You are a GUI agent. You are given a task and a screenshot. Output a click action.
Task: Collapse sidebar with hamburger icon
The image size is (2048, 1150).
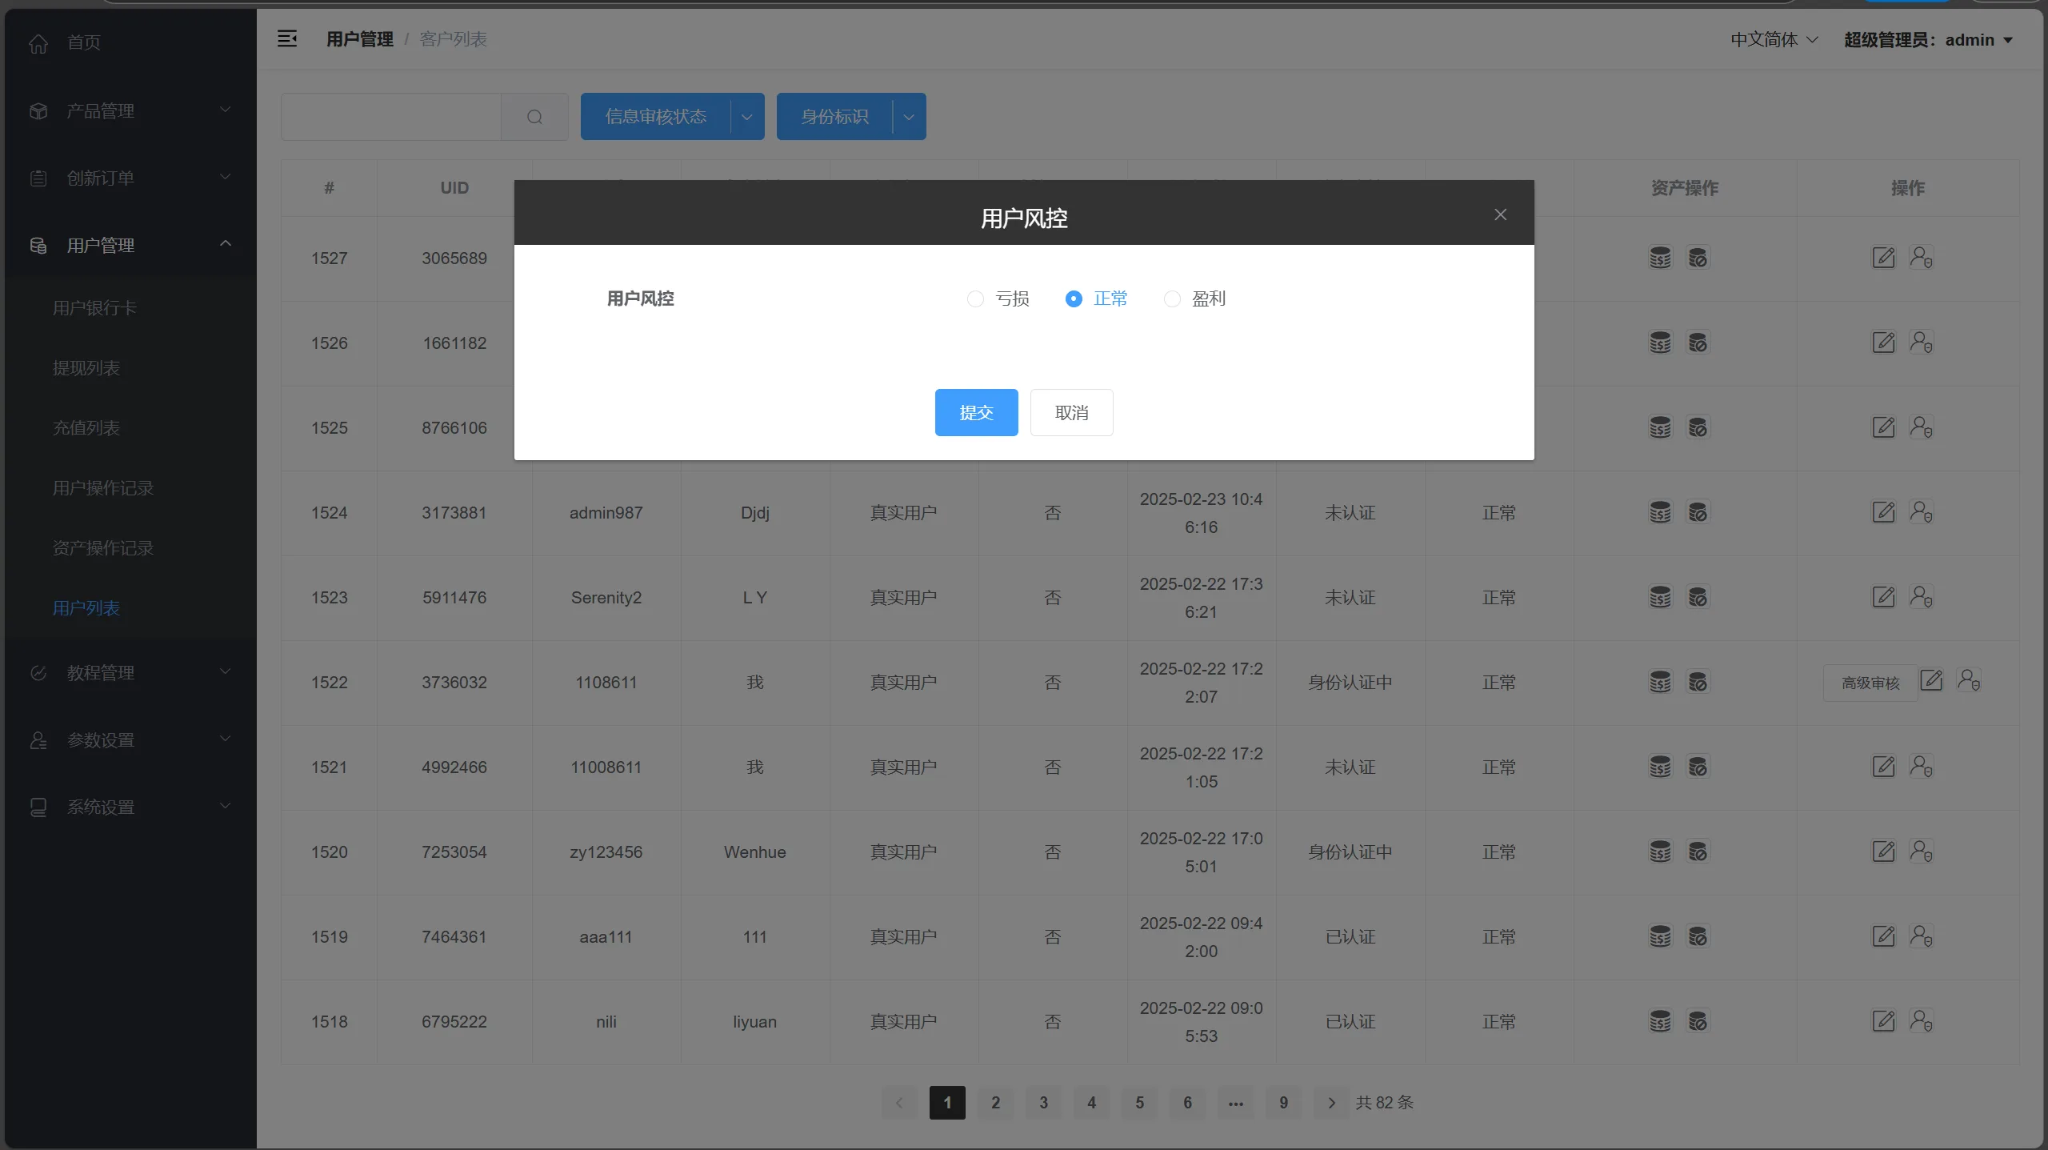[x=287, y=38]
